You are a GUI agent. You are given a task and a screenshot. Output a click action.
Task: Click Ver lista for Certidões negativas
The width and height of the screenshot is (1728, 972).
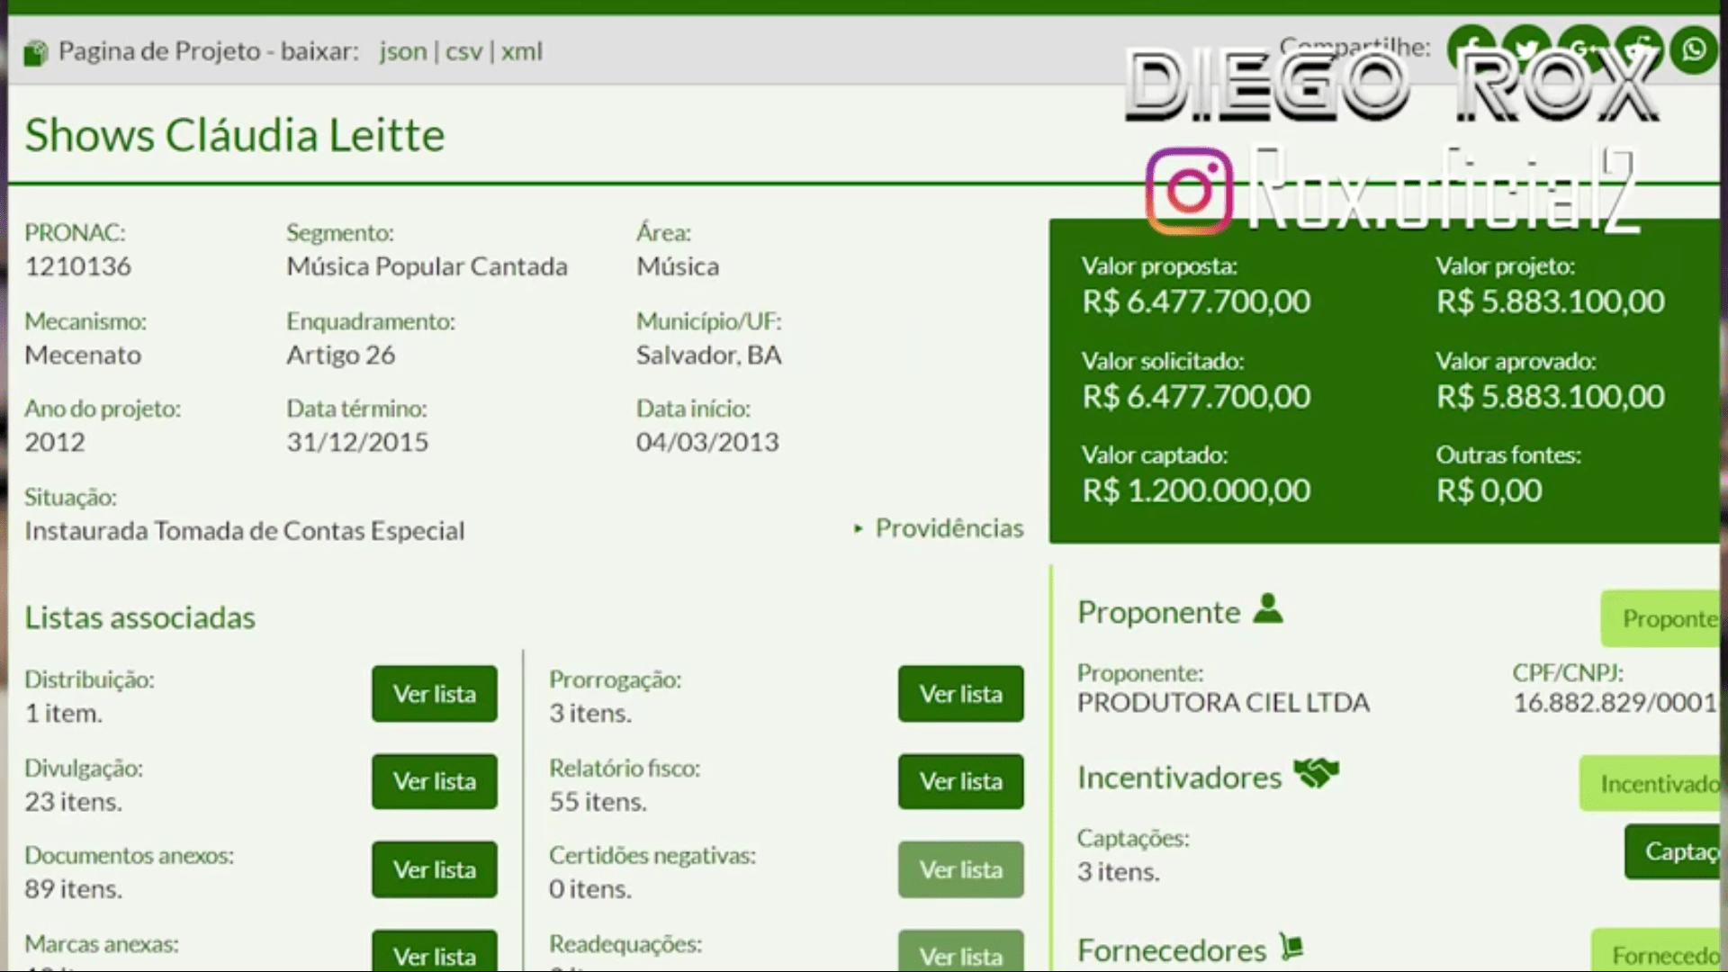click(x=960, y=869)
